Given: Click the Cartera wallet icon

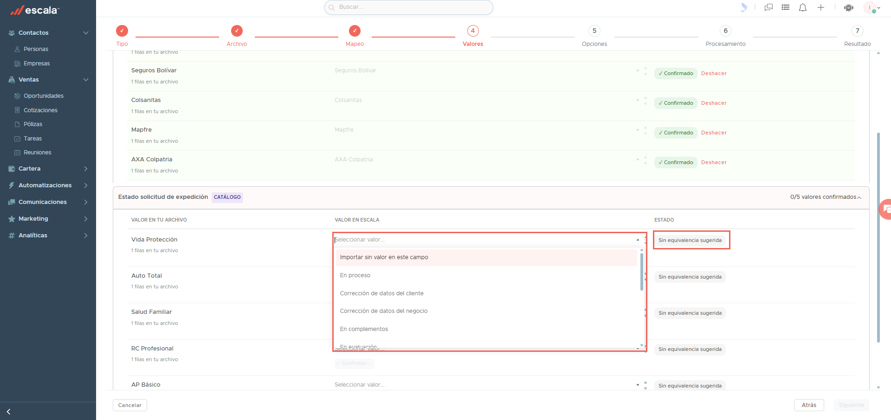Looking at the screenshot, I should click(x=12, y=169).
